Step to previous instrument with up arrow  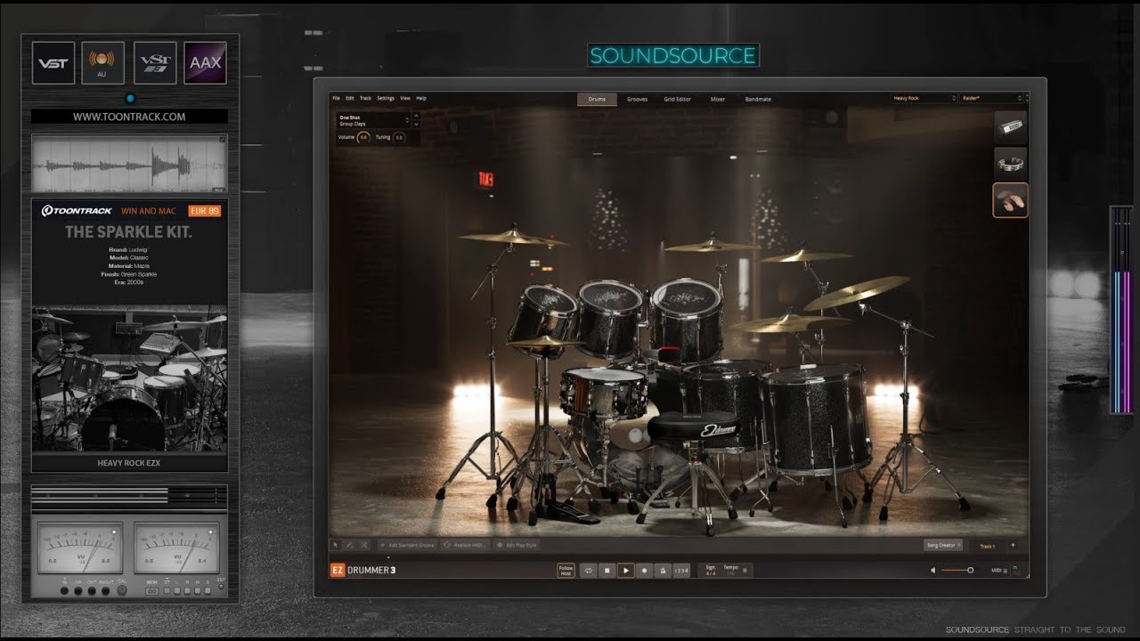point(416,117)
